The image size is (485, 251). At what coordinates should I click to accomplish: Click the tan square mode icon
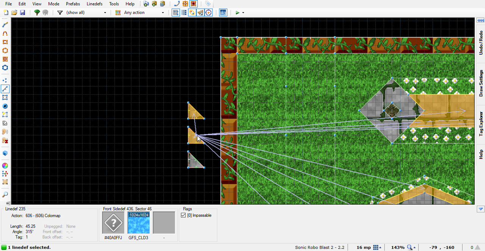tap(5, 182)
